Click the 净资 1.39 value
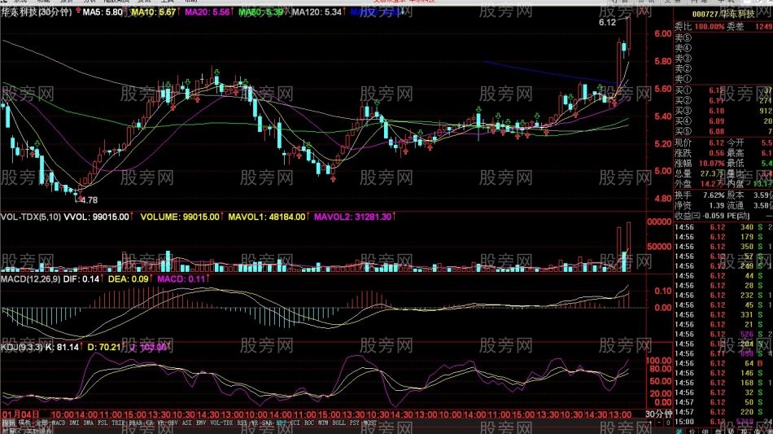Viewport: 773px width, 434px height. [x=717, y=206]
